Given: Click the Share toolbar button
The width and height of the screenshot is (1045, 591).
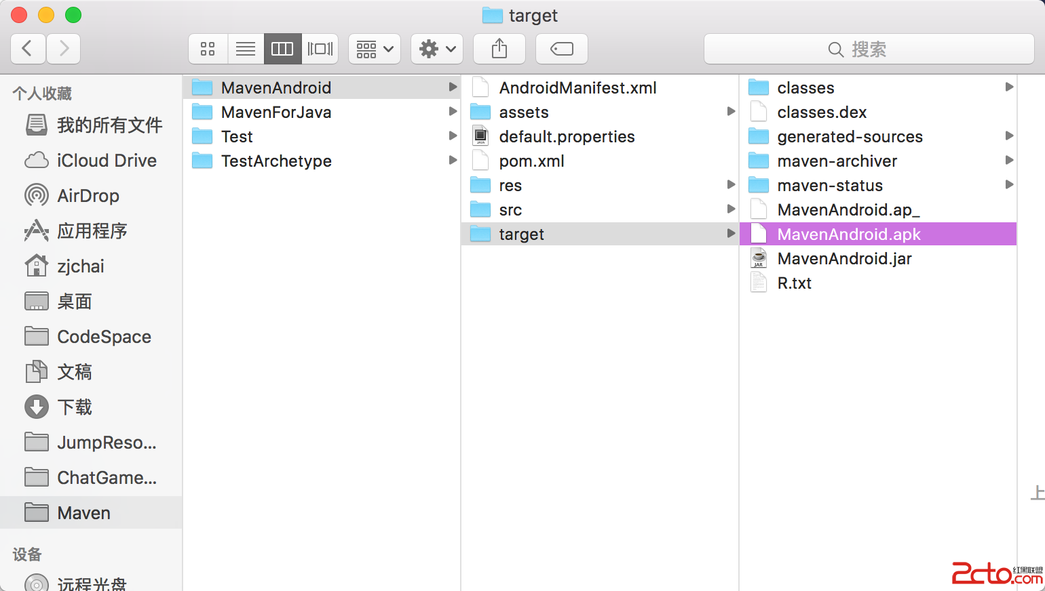Looking at the screenshot, I should click(x=499, y=49).
